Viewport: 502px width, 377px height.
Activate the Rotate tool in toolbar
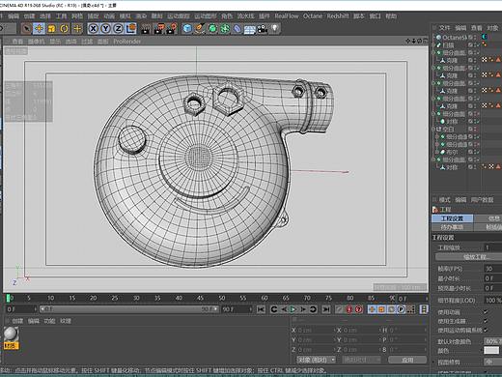point(65,29)
